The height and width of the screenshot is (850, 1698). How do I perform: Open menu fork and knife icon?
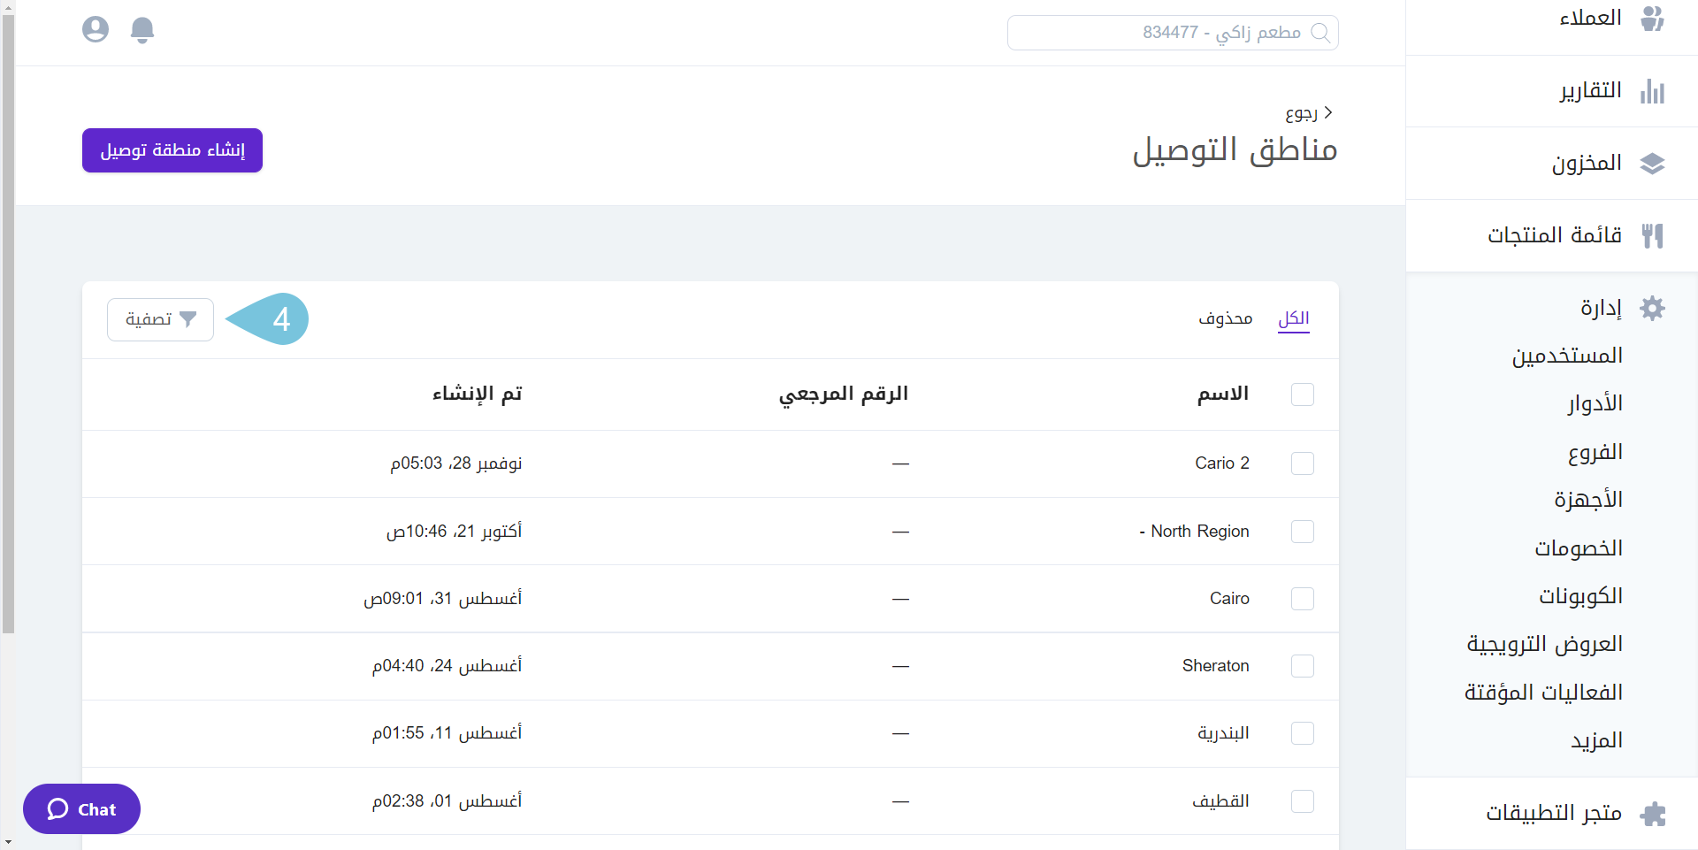[x=1652, y=235]
